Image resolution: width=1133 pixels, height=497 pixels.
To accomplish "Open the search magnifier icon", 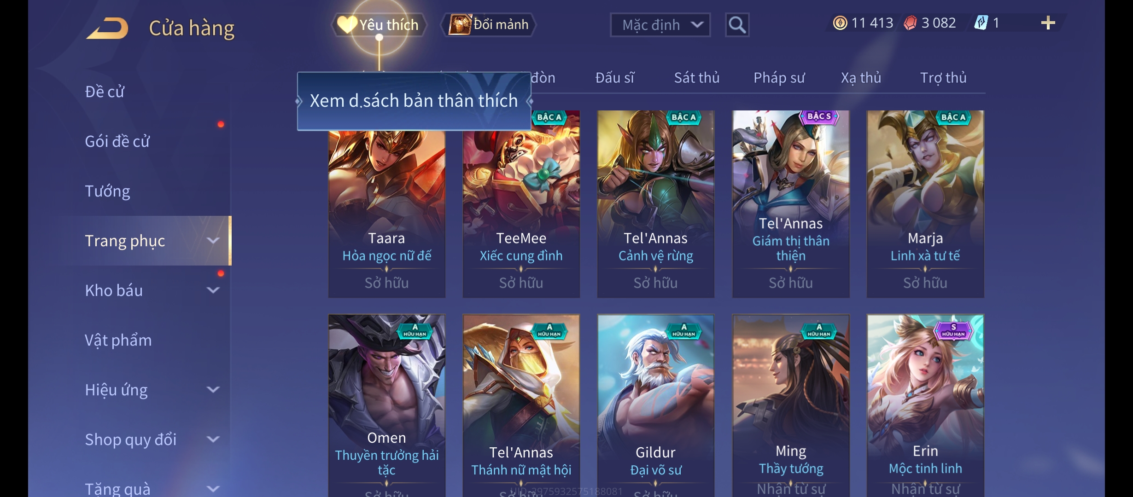I will click(737, 25).
